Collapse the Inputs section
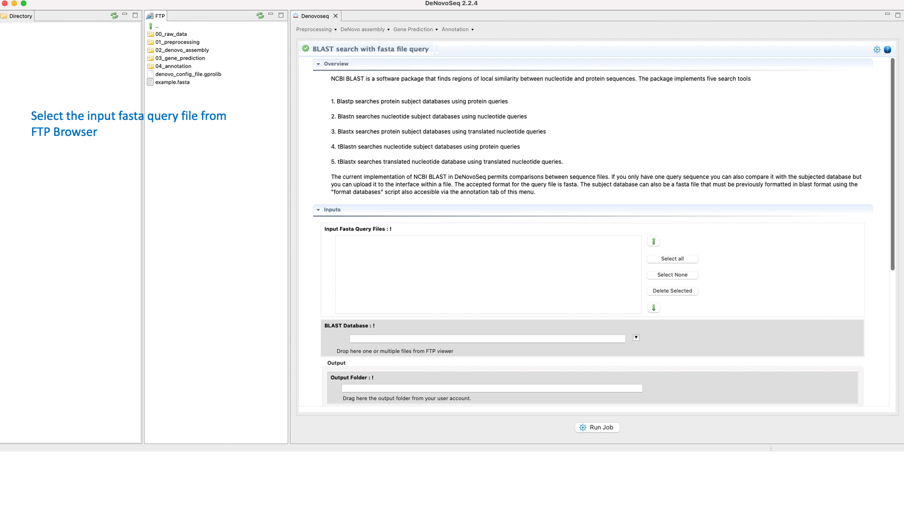 pyautogui.click(x=318, y=210)
